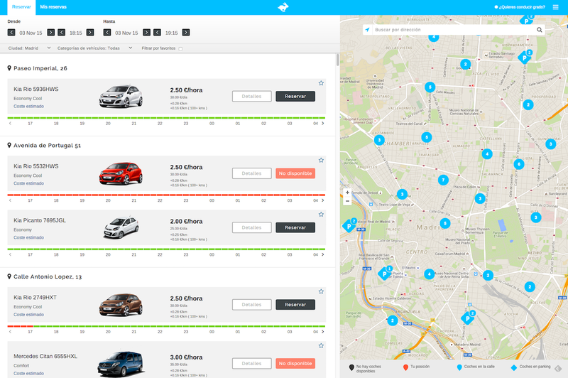Reserve the Kia Rio 5936HWS
This screenshot has width=568, height=378.
tap(295, 97)
